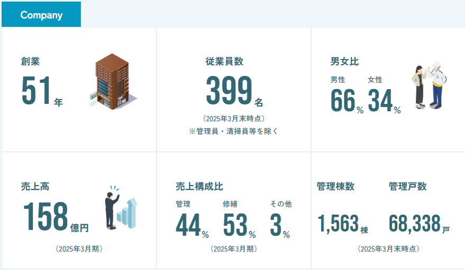Click the 管理員・清掃員等を除く note

[234, 131]
